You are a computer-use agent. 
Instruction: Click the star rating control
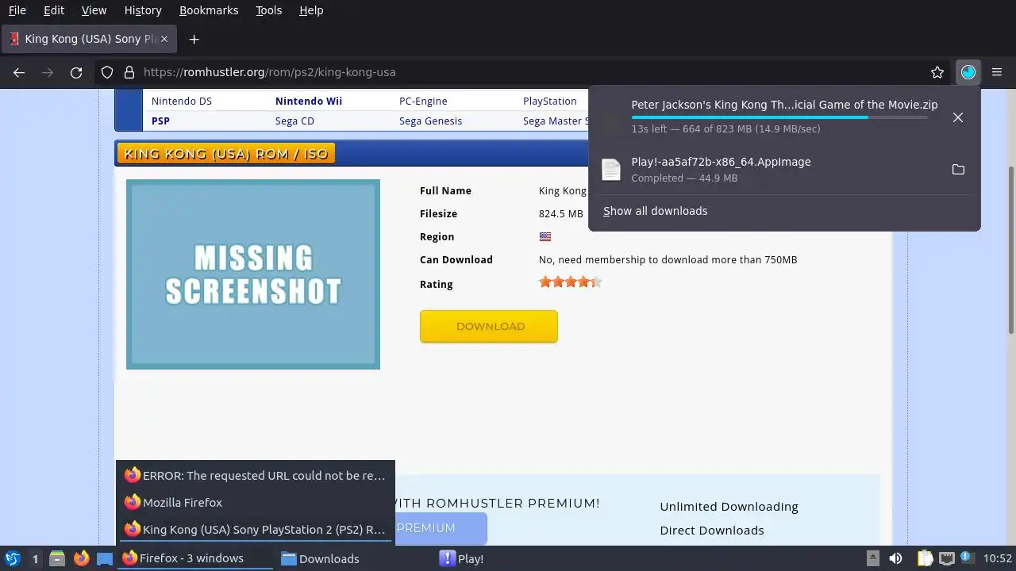coord(570,282)
